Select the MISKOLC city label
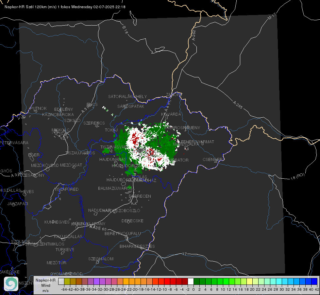 pyautogui.click(x=60, y=130)
